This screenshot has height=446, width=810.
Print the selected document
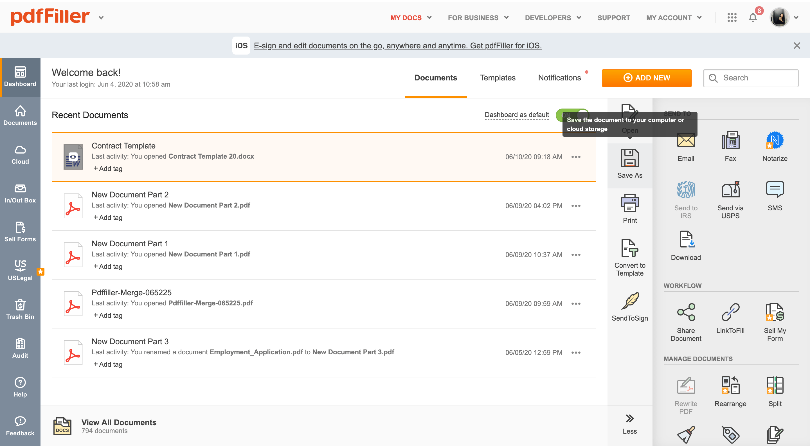point(629,209)
